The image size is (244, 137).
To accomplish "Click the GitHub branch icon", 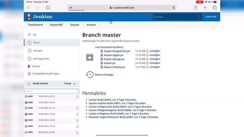I will point(29,66).
